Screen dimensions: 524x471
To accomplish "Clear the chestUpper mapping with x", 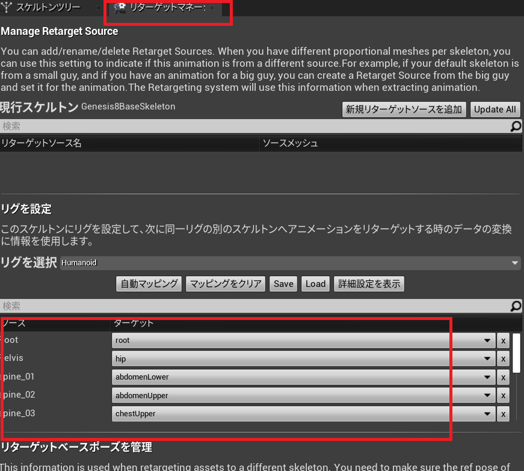I will [503, 414].
